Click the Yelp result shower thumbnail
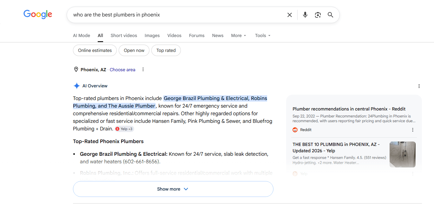 [403, 154]
